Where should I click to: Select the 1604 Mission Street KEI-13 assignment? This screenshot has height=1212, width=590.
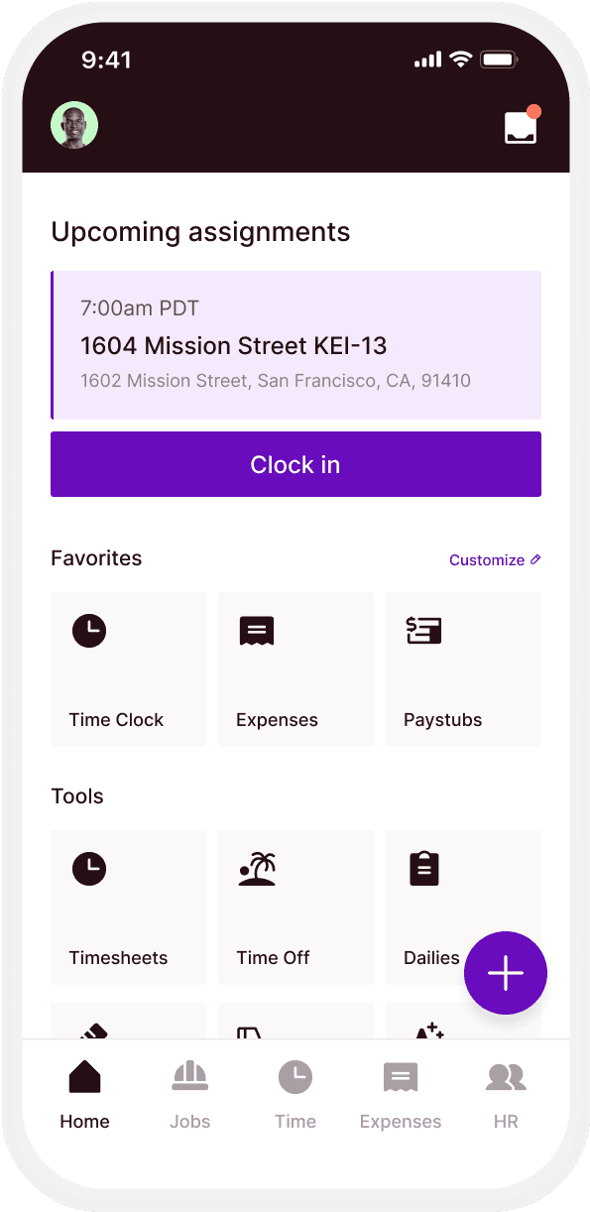point(233,345)
